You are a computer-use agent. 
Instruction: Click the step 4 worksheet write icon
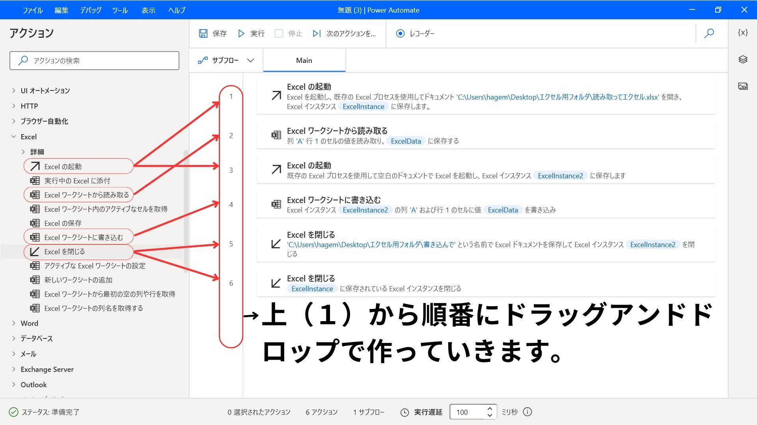276,204
